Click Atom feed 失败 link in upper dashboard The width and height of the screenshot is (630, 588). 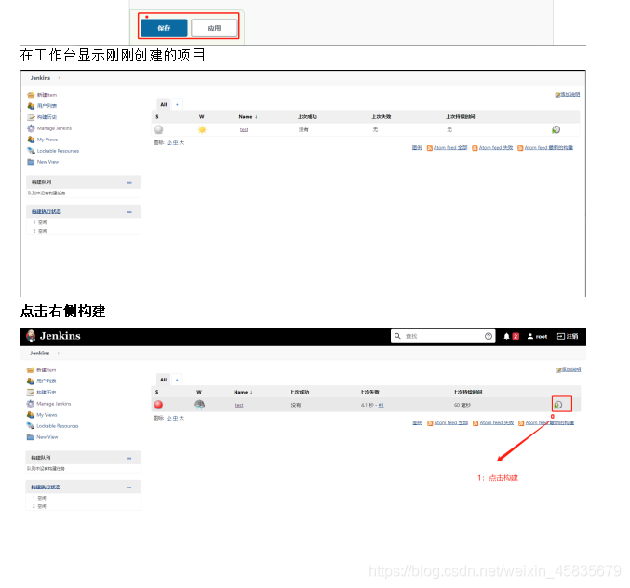(x=496, y=148)
